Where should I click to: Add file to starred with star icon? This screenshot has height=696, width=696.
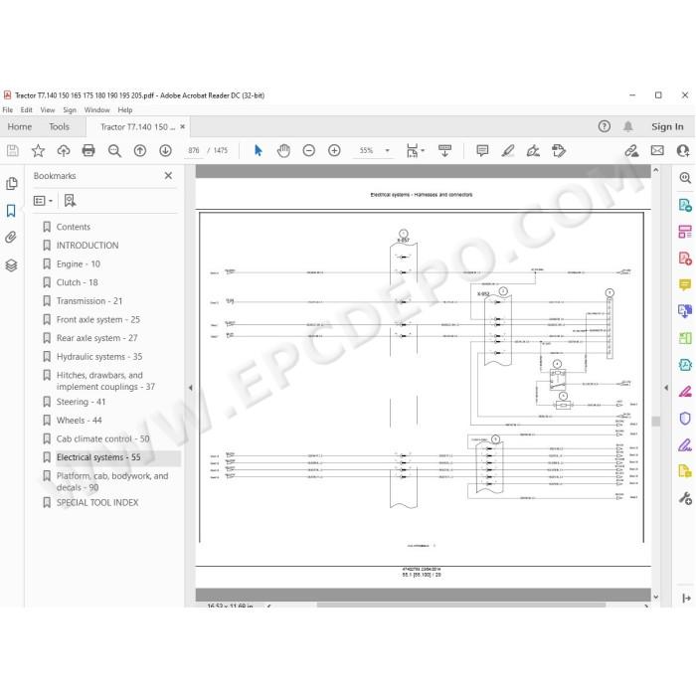(38, 151)
